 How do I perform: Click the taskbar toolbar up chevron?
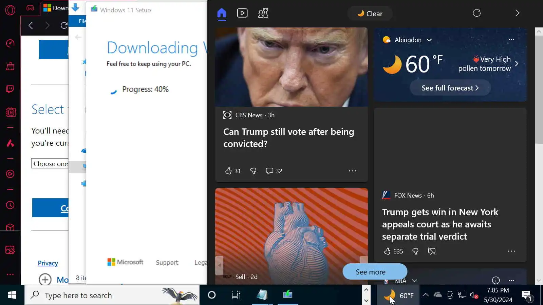coord(366,290)
